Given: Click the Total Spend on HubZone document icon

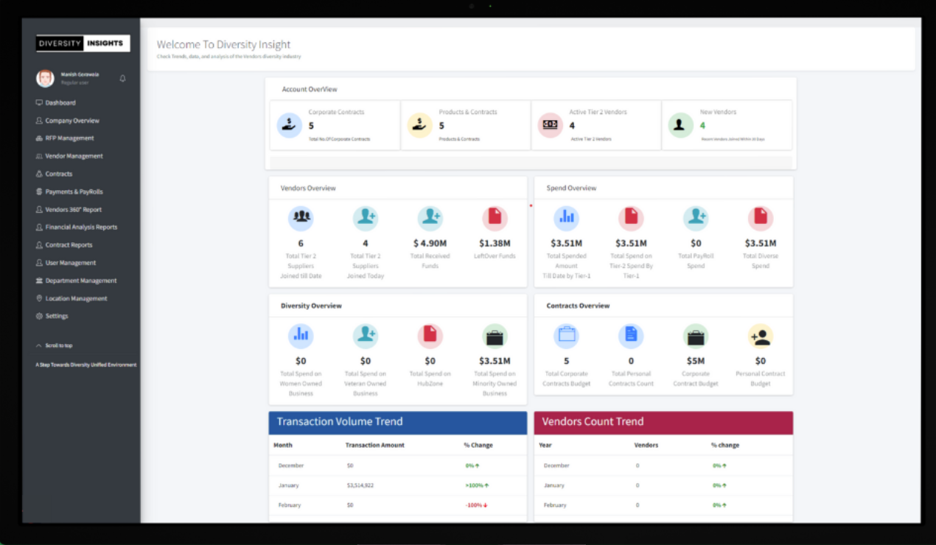Looking at the screenshot, I should [x=430, y=336].
